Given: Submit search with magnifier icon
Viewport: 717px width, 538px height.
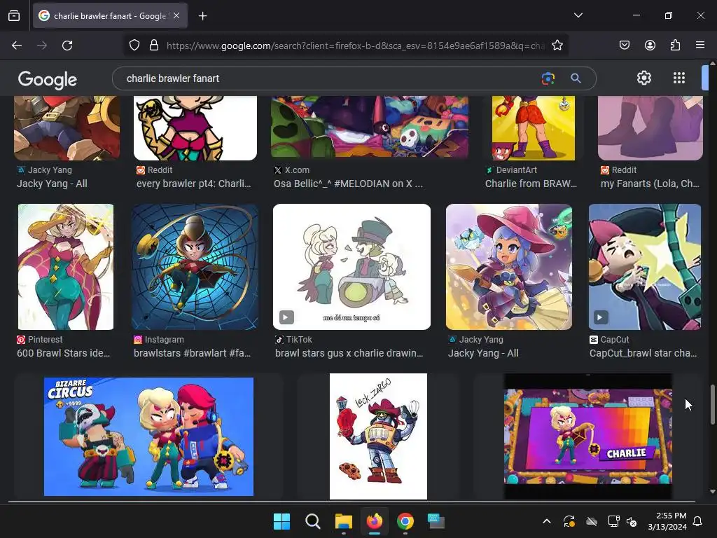Looking at the screenshot, I should click(576, 78).
